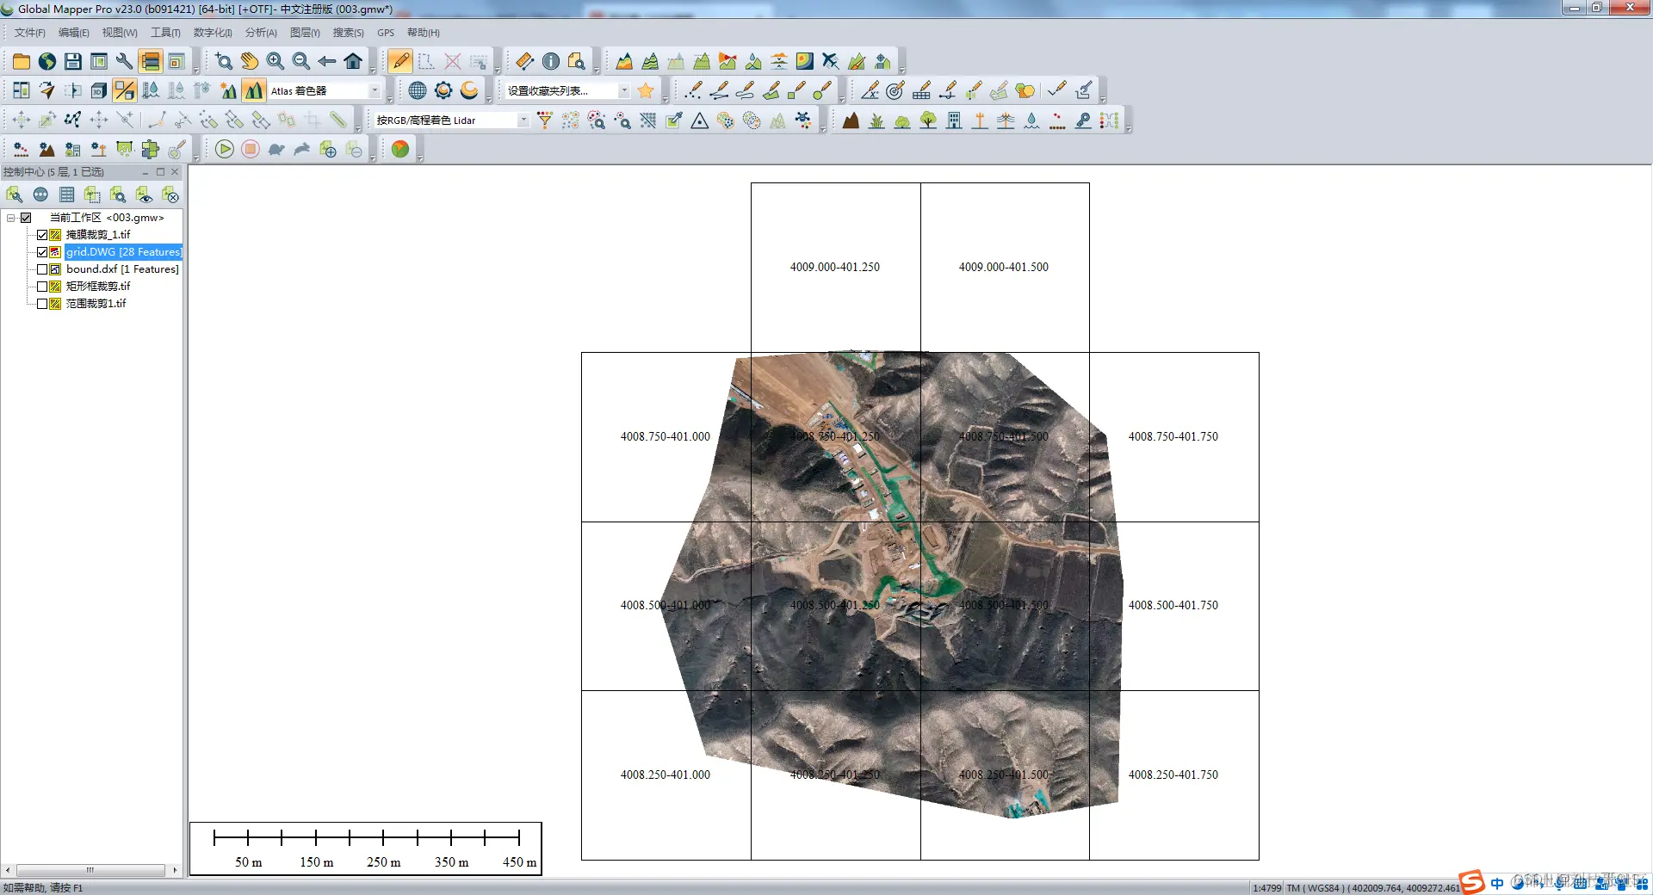Open configuration with the wrench icon
This screenshot has width=1653, height=895.
click(x=125, y=61)
